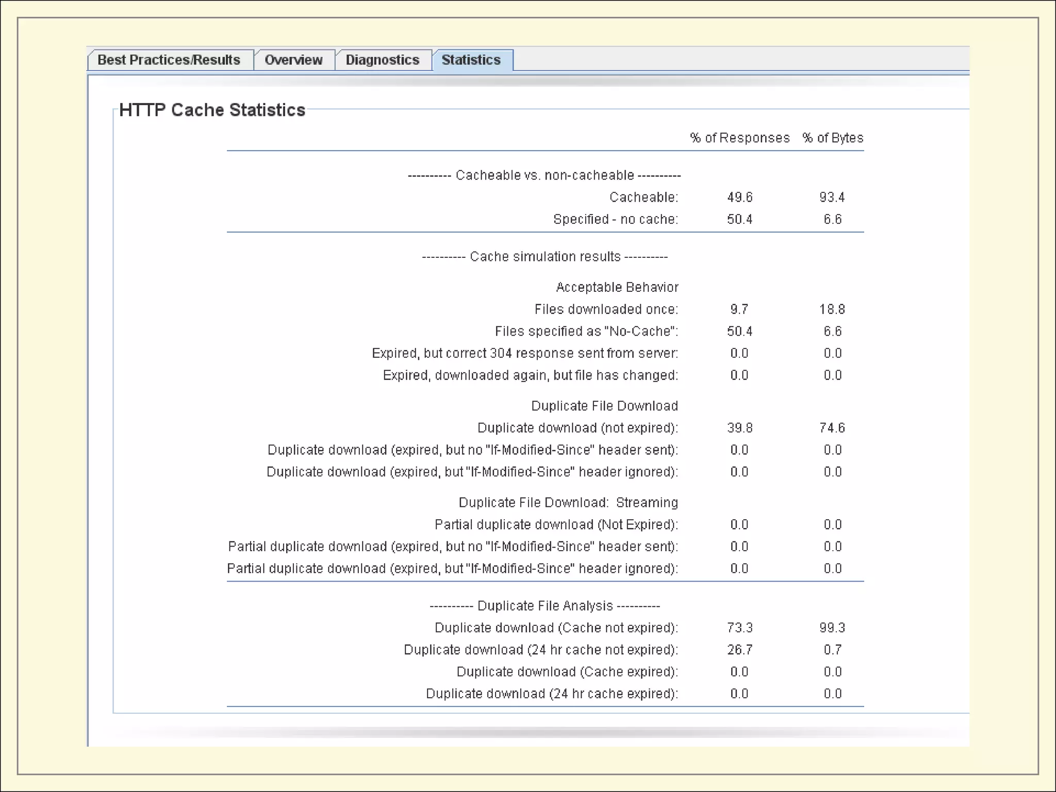The image size is (1056, 792).
Task: Click Duplicate download (24 hr cache not expired) label
Action: [540, 650]
